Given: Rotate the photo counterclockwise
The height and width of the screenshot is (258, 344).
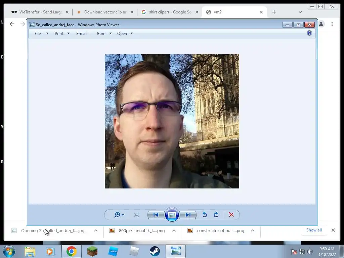Looking at the screenshot, I should pos(205,215).
